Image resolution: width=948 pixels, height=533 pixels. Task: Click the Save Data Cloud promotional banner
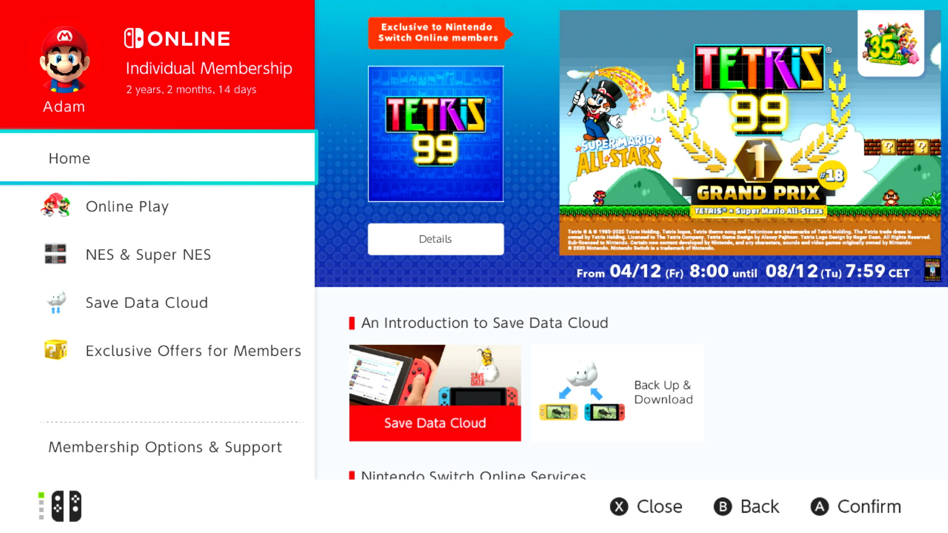tap(435, 392)
